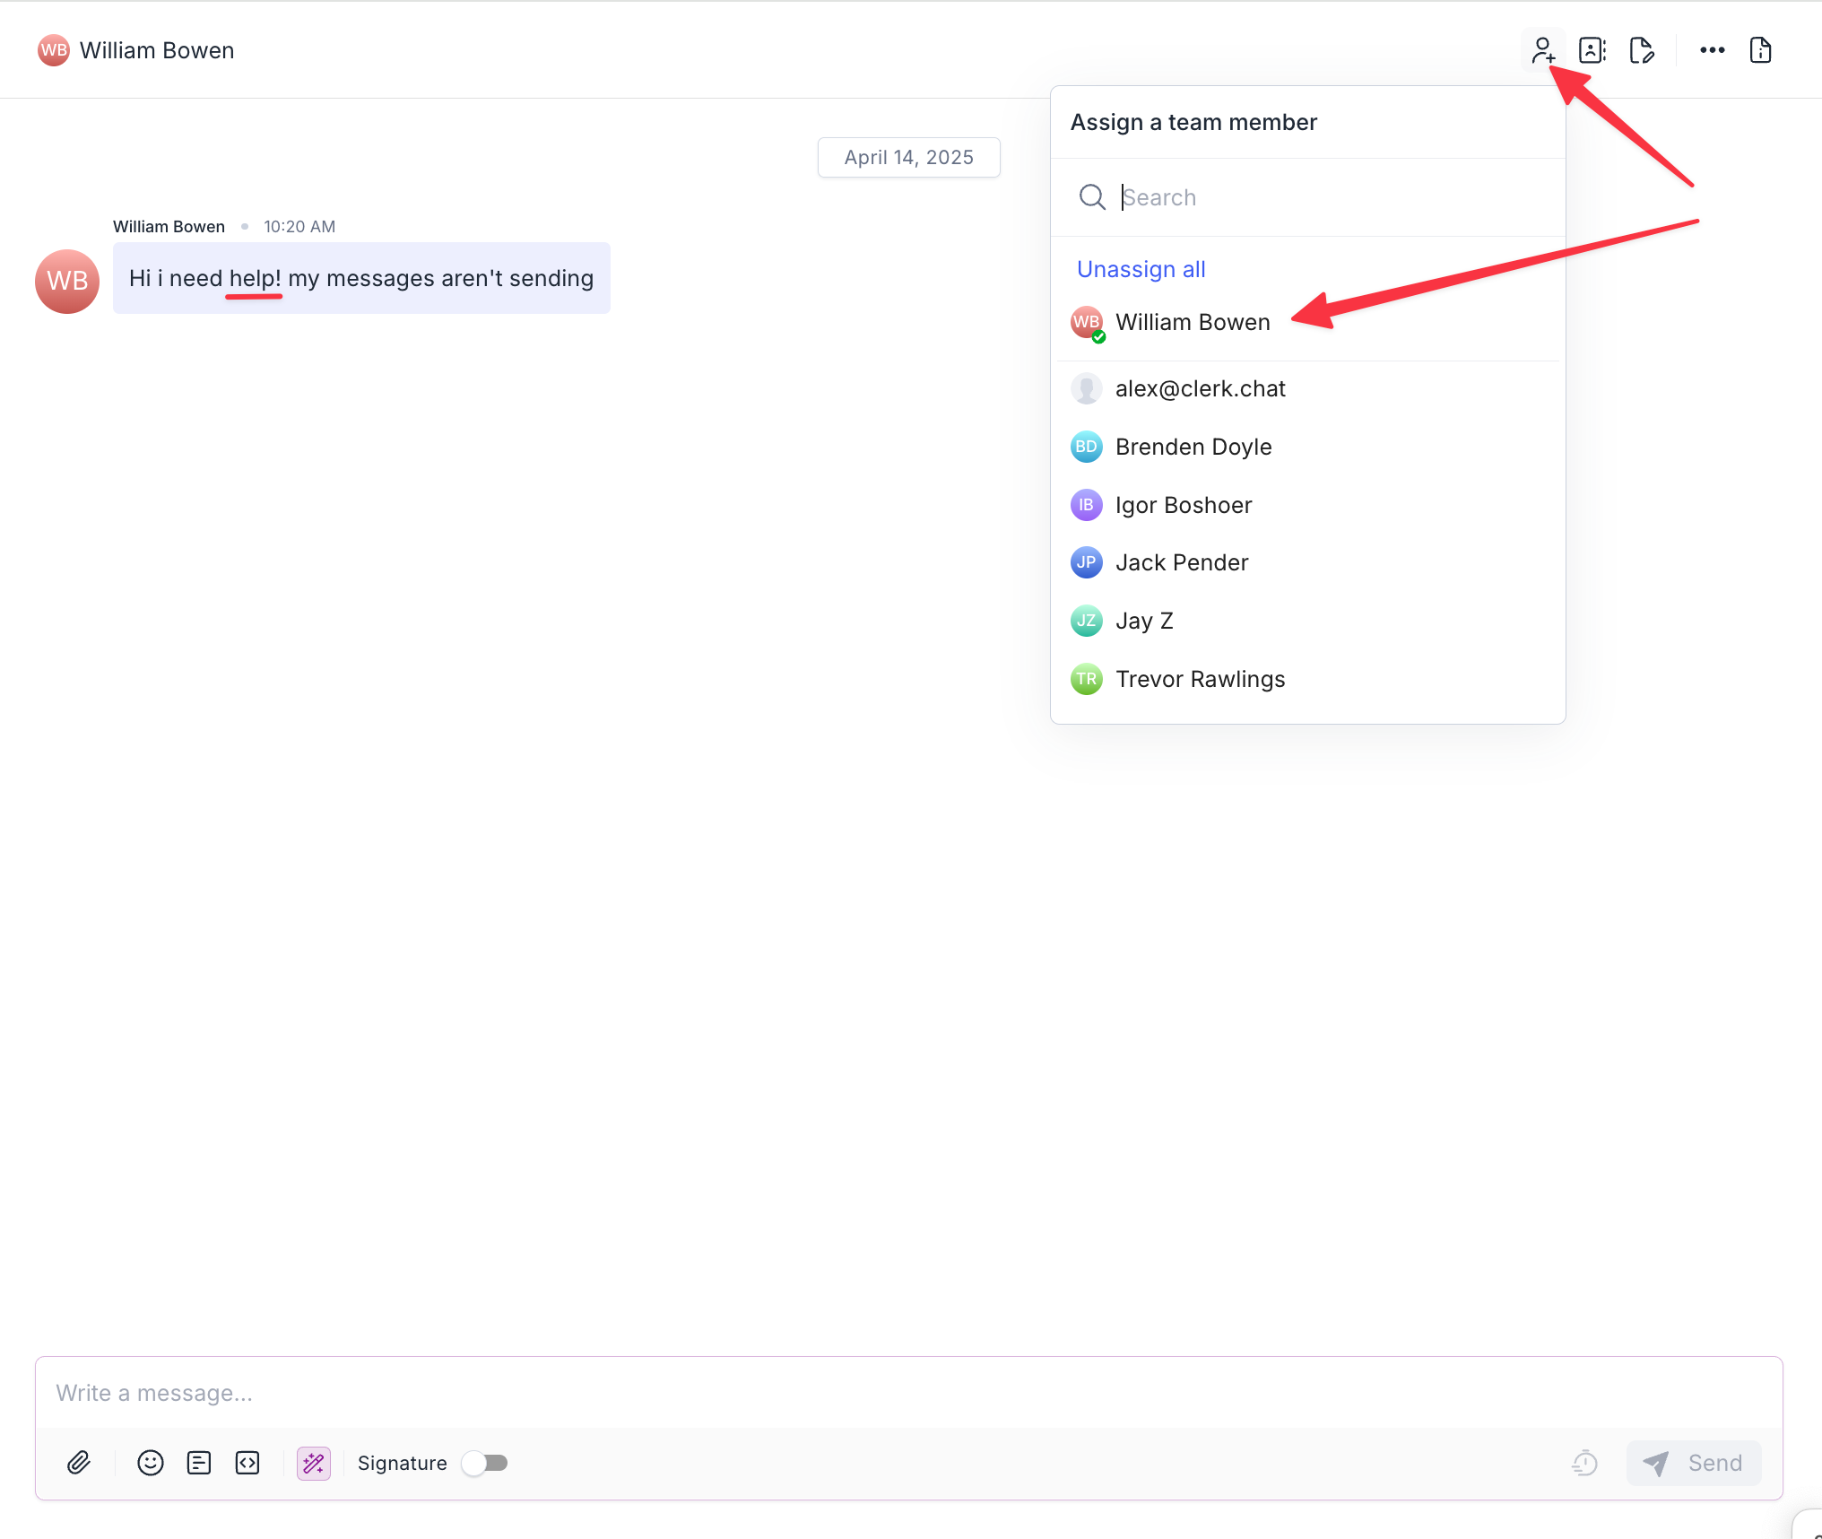Screen dimensions: 1822x1539
Task: Open the emoji picker
Action: [151, 1463]
